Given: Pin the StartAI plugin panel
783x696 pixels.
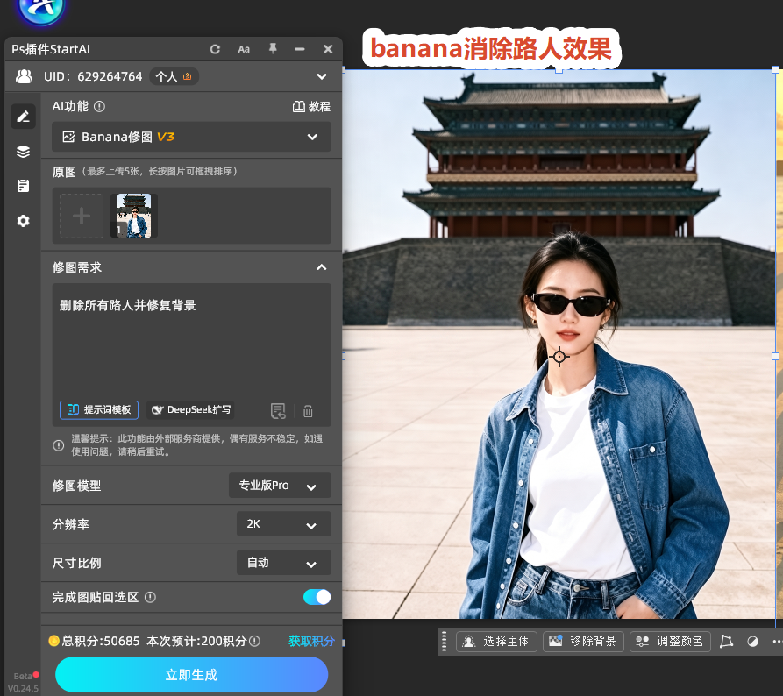Looking at the screenshot, I should pyautogui.click(x=273, y=48).
